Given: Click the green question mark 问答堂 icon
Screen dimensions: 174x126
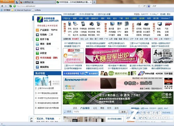Looking at the screenshot, I should 37,53.
